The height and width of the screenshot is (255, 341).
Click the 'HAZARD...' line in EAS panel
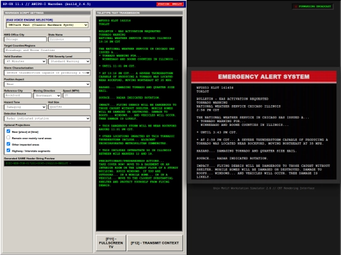pos(246,151)
